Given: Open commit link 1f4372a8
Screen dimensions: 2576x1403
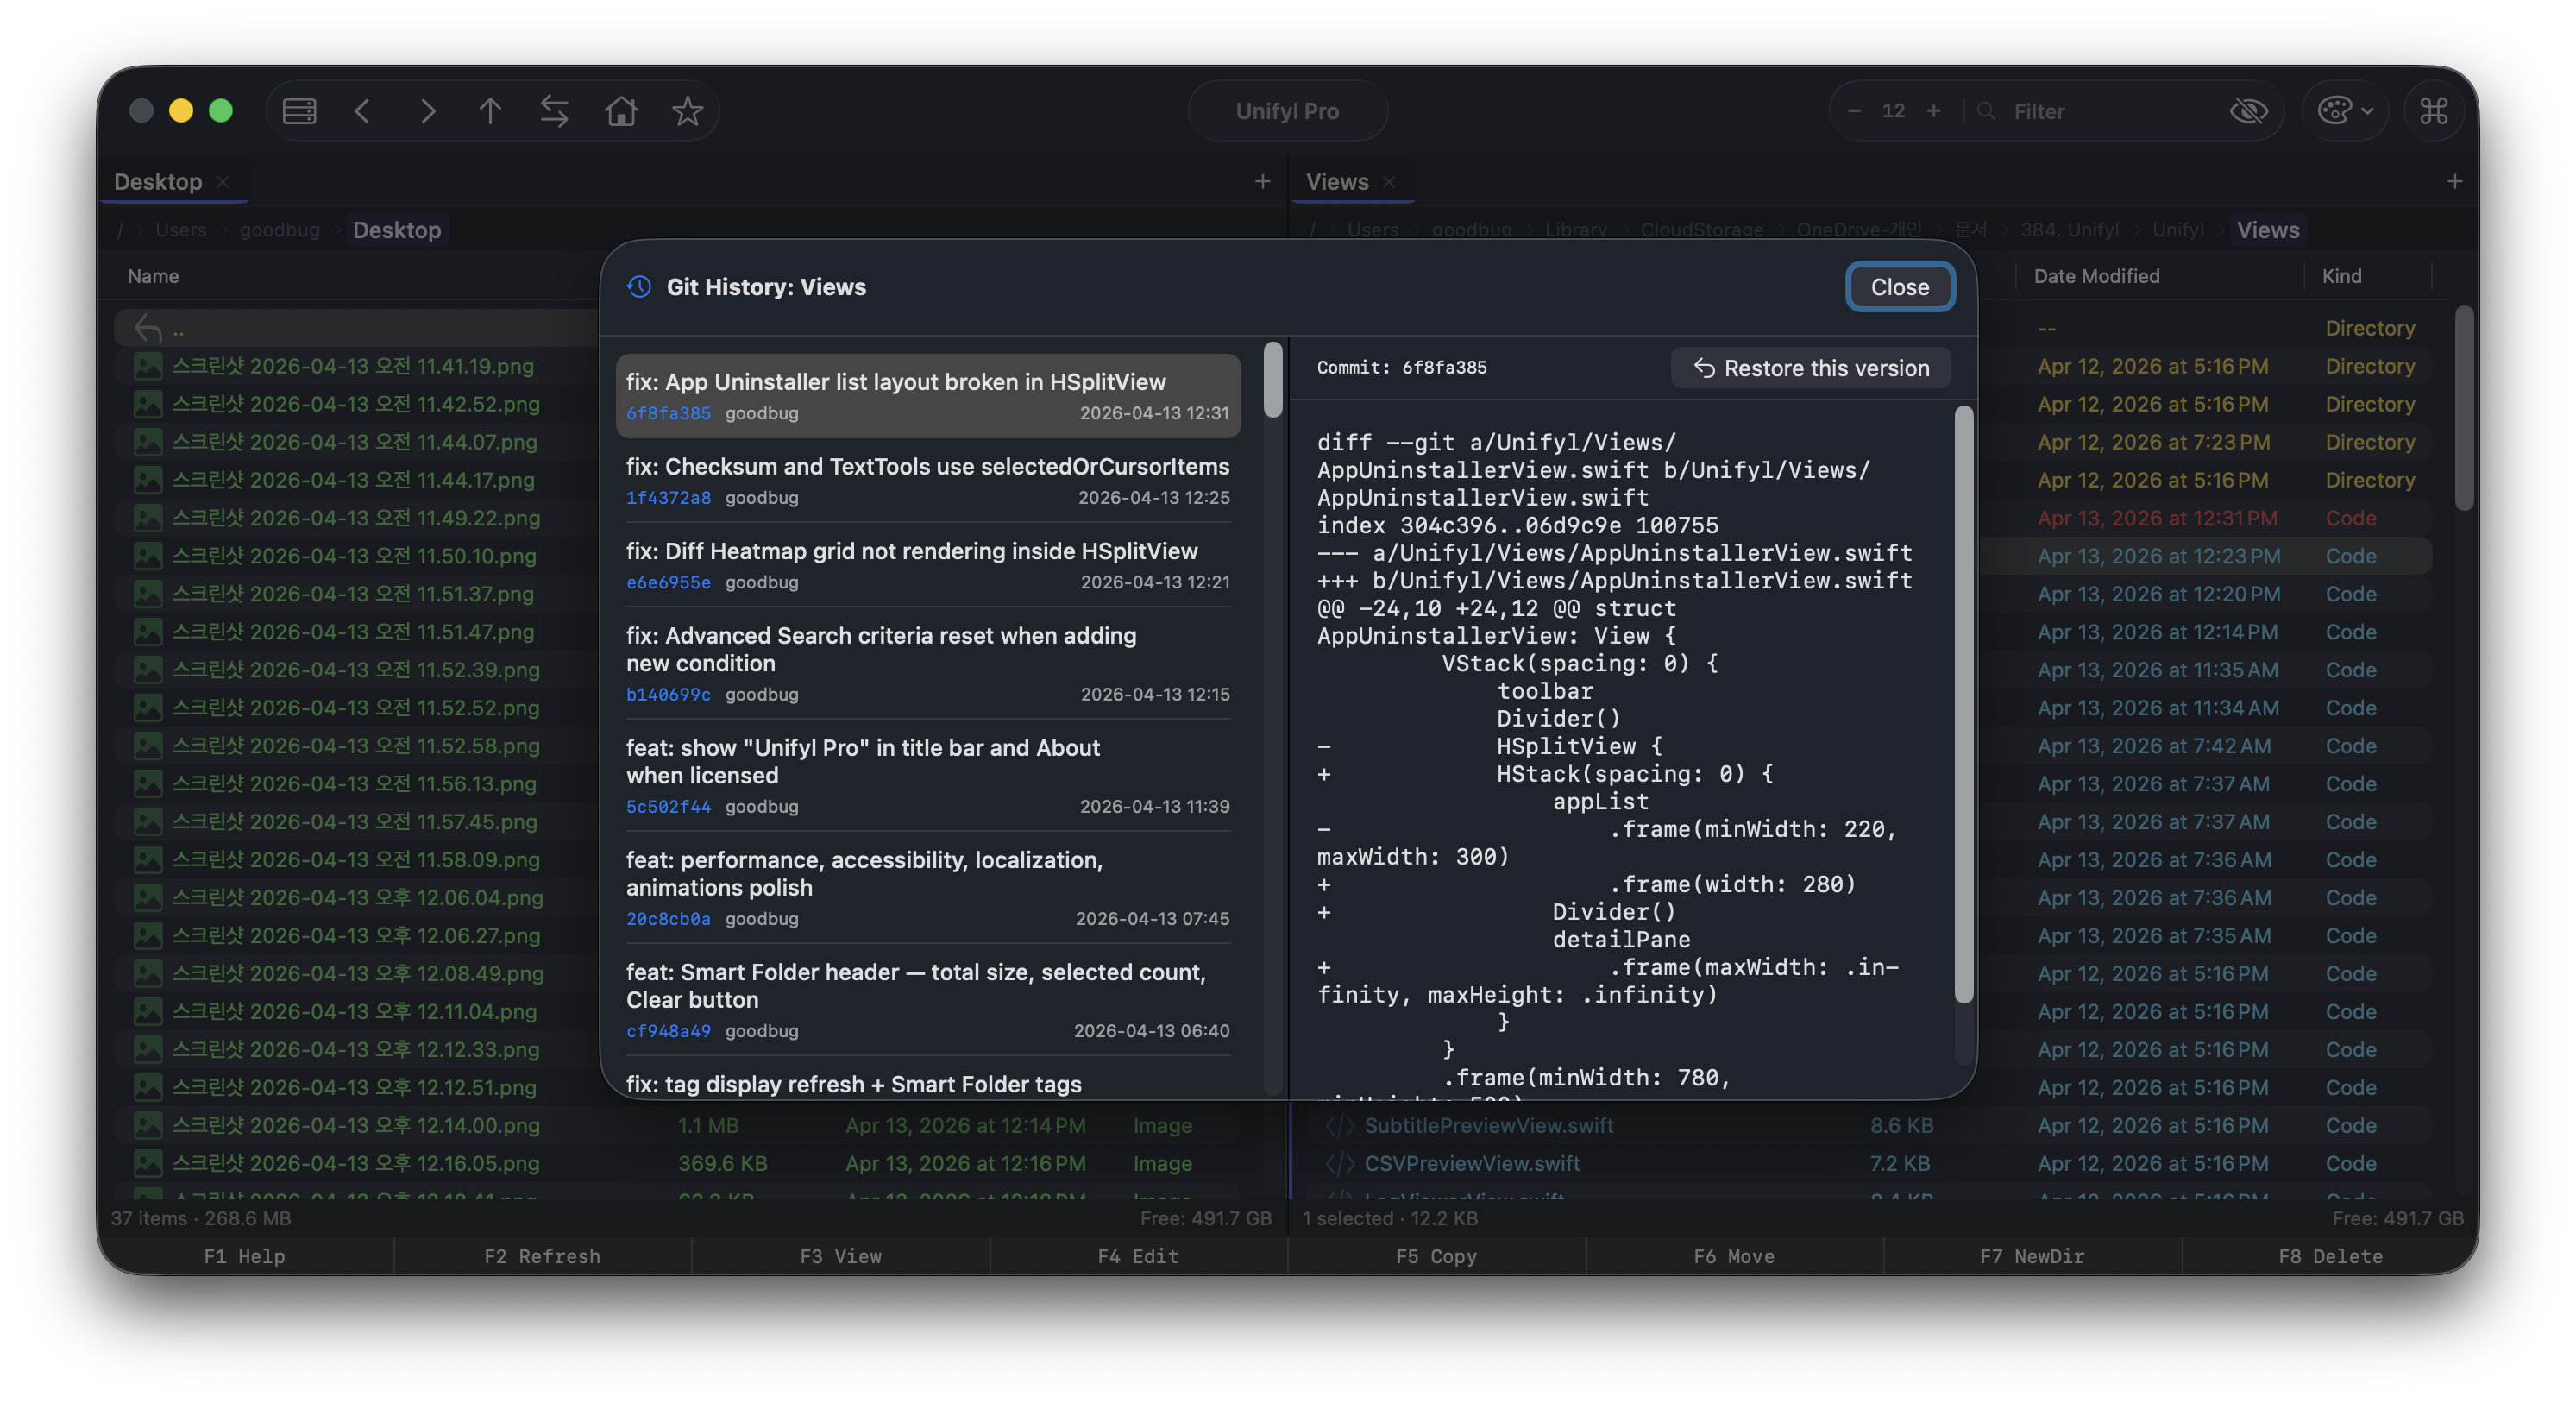Looking at the screenshot, I should [668, 497].
